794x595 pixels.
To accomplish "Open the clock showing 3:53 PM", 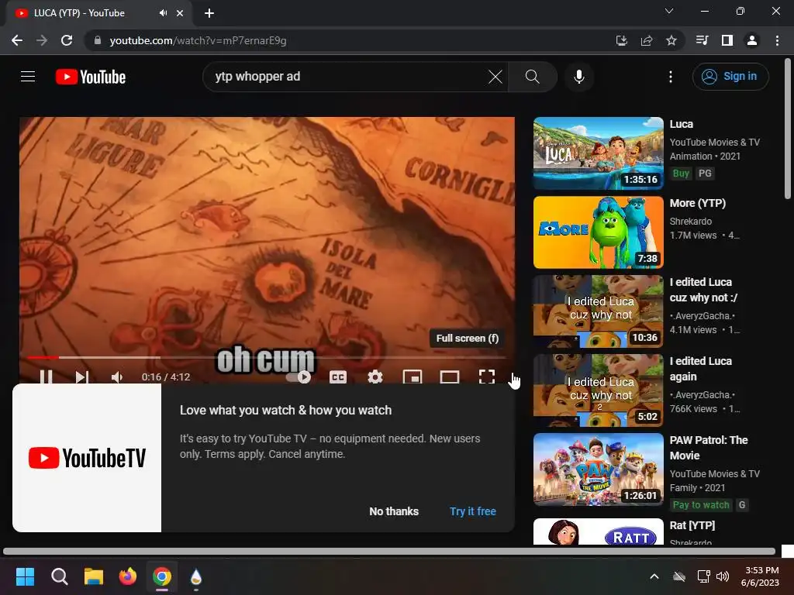I will [x=760, y=576].
